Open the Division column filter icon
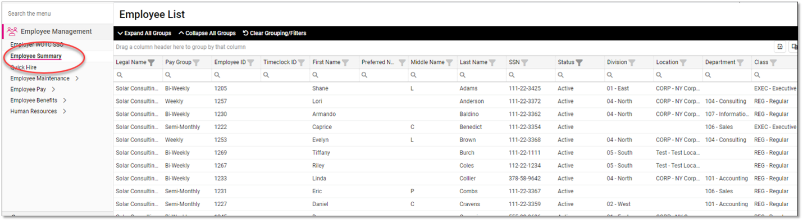Viewport: 803px width, 223px height. [x=632, y=62]
